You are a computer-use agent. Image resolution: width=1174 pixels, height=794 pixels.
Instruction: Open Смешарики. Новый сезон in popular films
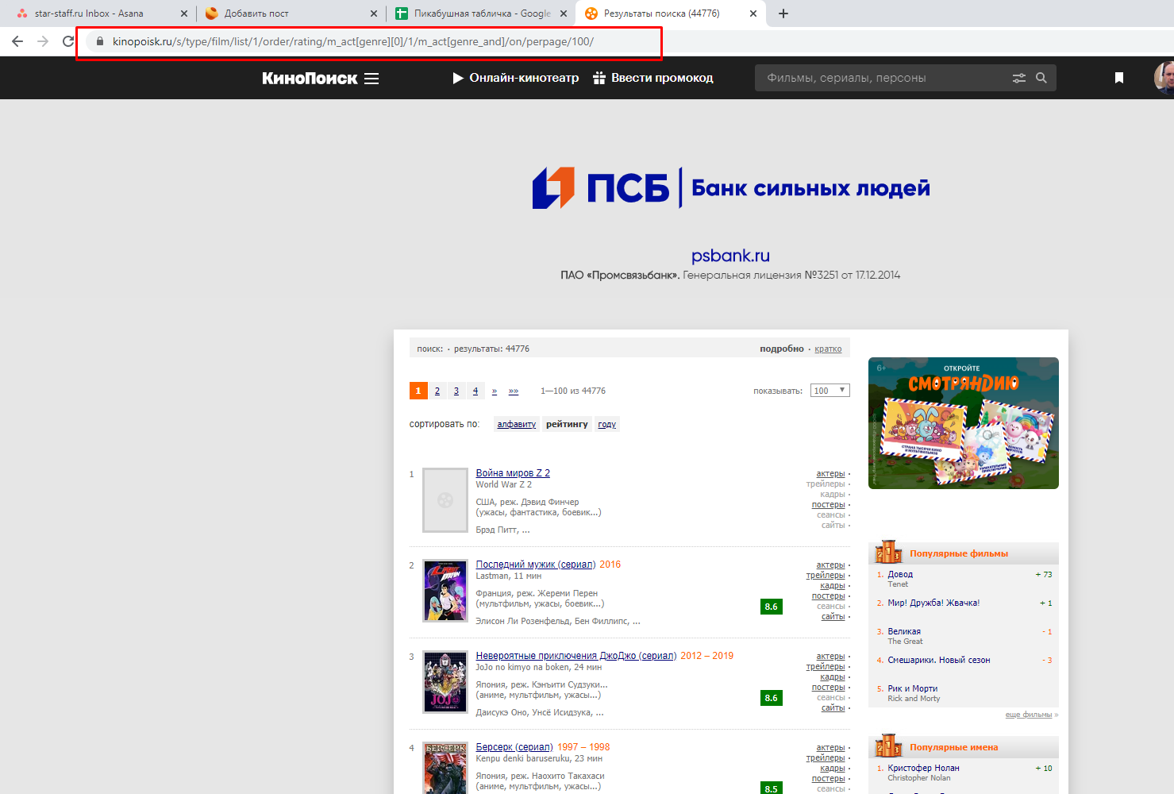tap(939, 660)
